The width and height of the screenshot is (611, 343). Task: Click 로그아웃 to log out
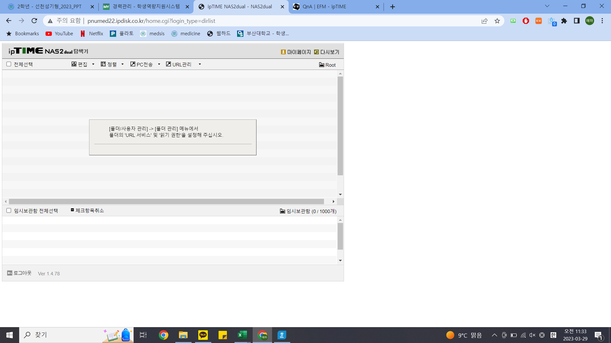(19, 273)
